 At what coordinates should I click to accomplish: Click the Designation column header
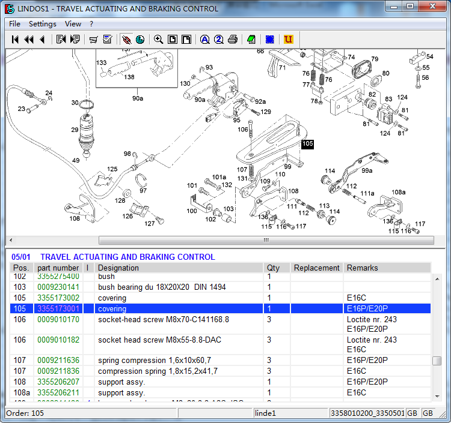pos(179,268)
